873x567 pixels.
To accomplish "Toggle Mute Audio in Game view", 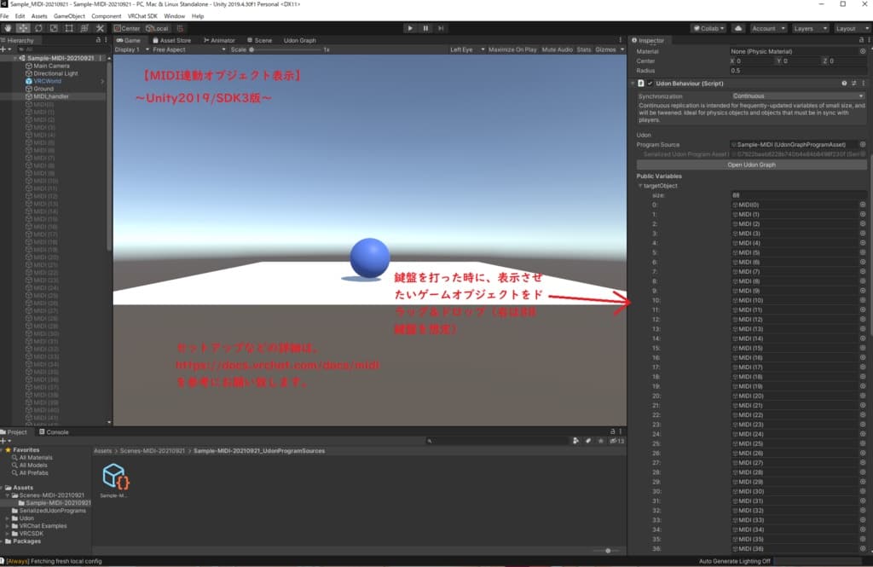I will pos(557,49).
